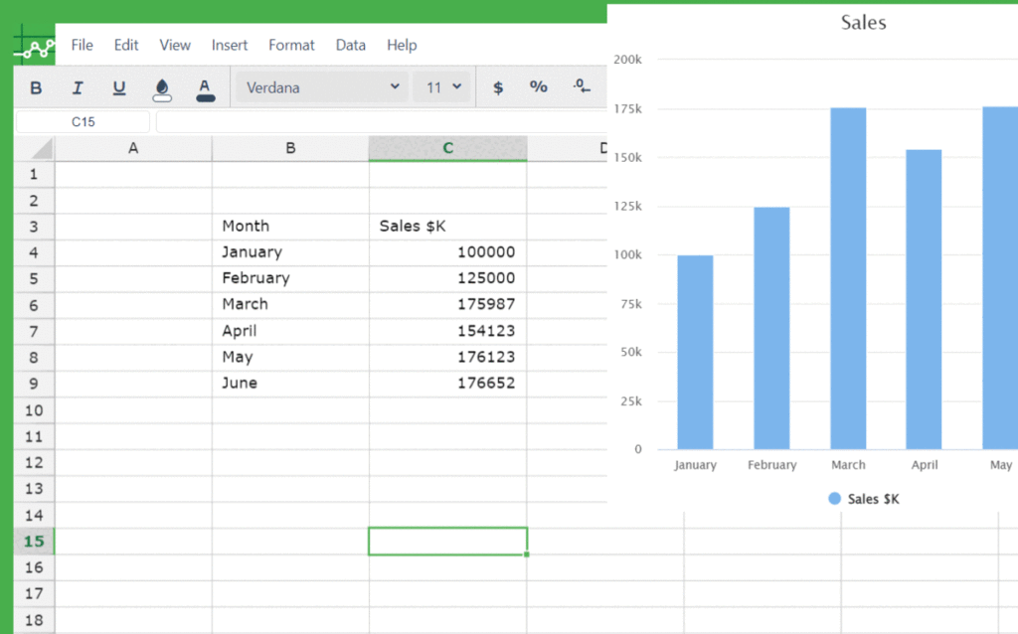Screen dimensions: 1018x634
Task: Toggle underline formatting
Action: [118, 87]
